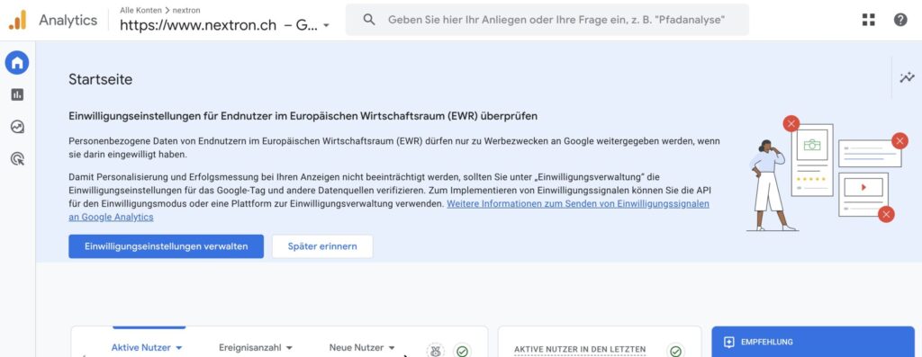Viewport: 922px width, 357px height.
Task: Click the green check beside Aktive Nutzer in den letzten
Action: (x=675, y=351)
